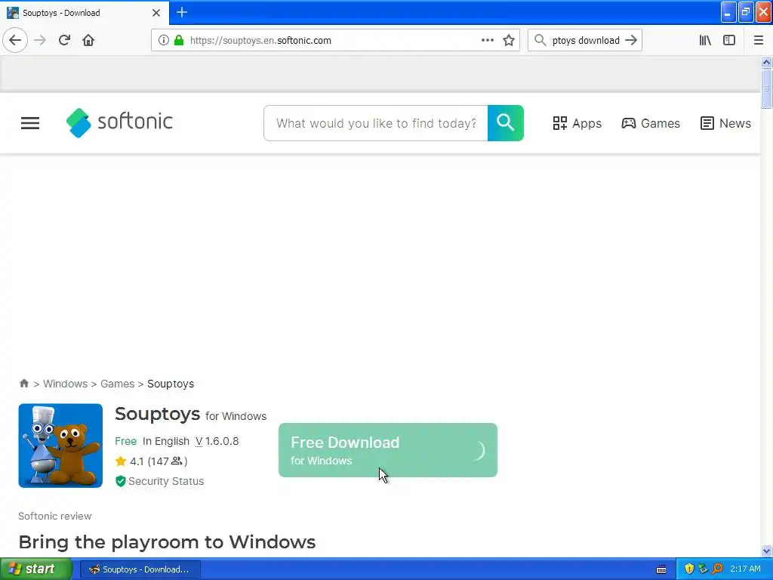Click the Free price label
The image size is (773, 580).
126,441
